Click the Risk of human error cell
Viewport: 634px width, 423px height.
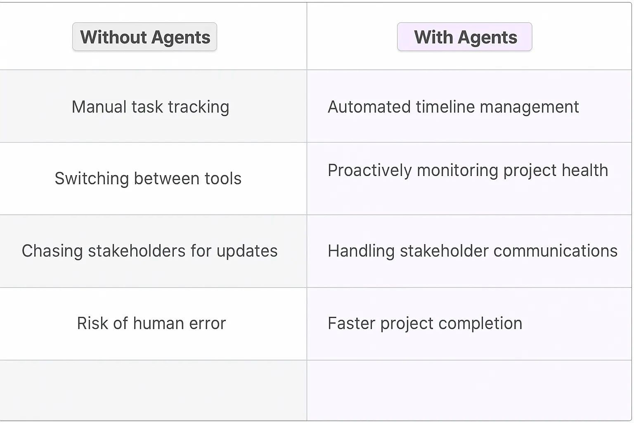[151, 323]
